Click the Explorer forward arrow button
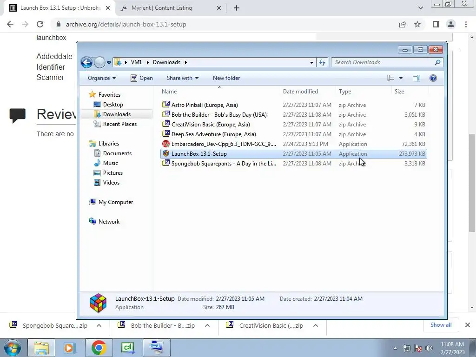This screenshot has width=476, height=357. [99, 63]
